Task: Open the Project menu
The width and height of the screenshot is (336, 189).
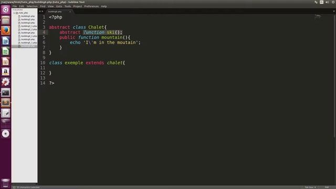Action: tap(77, 6)
